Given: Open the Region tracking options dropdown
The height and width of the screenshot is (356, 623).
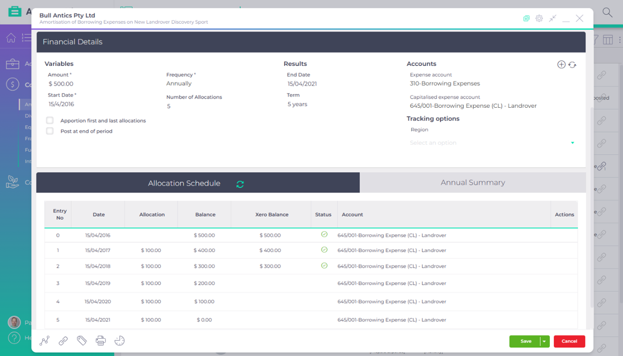Looking at the screenshot, I should tap(492, 142).
